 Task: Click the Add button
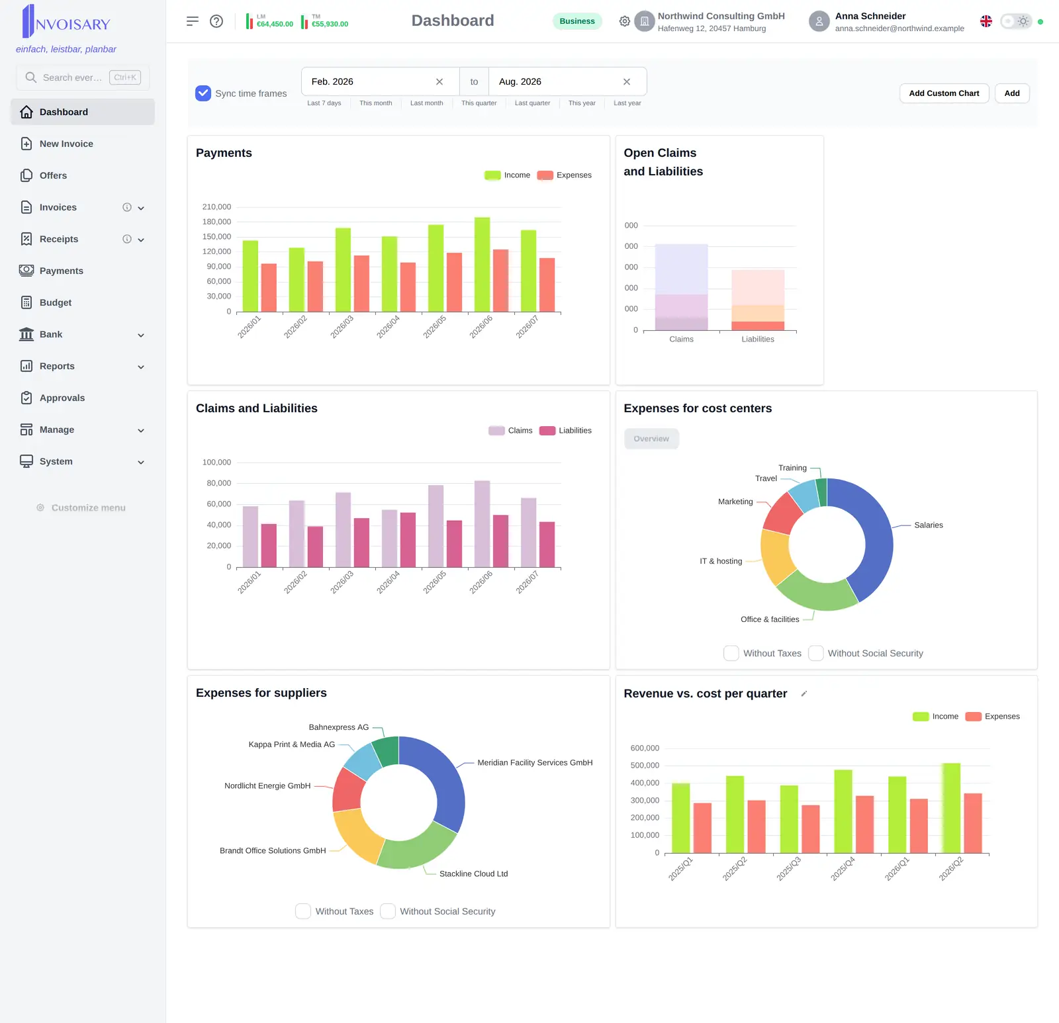pos(1012,93)
